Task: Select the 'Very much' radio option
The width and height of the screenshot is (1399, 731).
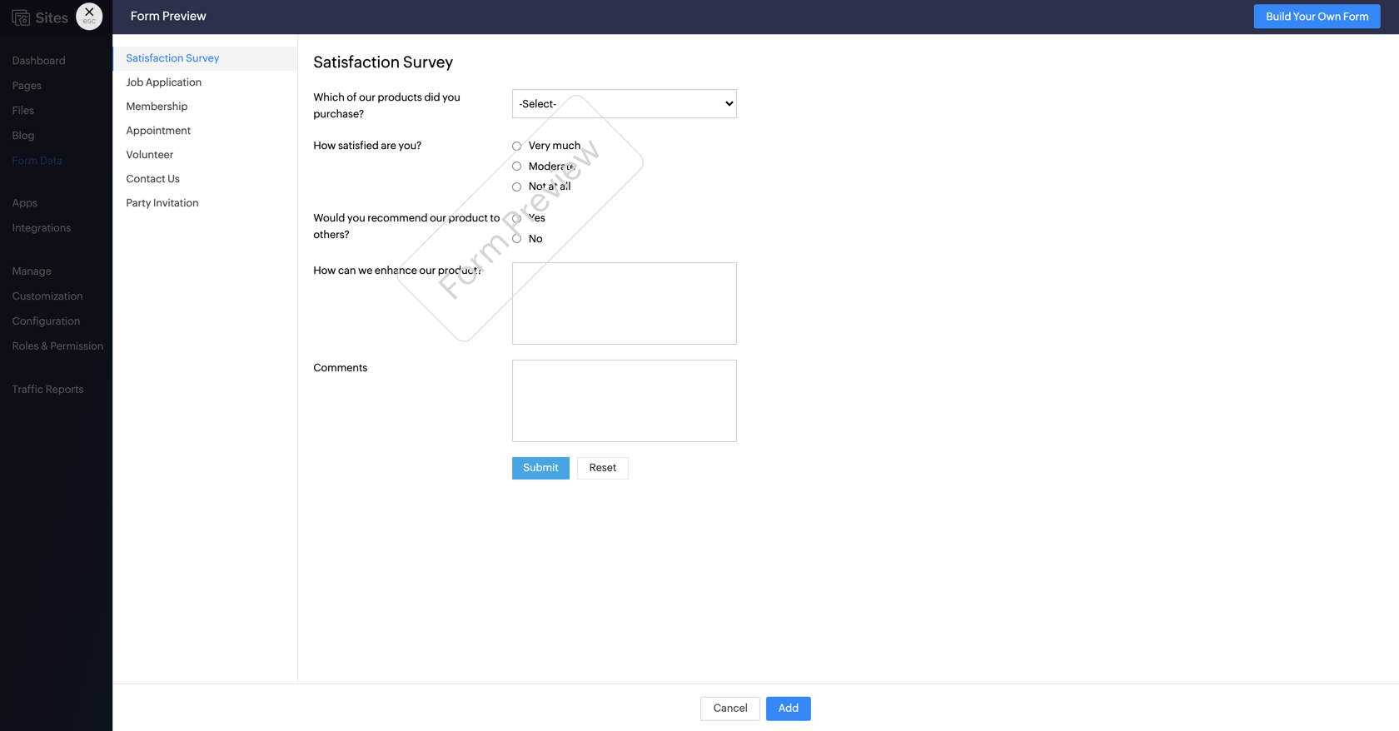Action: [516, 146]
